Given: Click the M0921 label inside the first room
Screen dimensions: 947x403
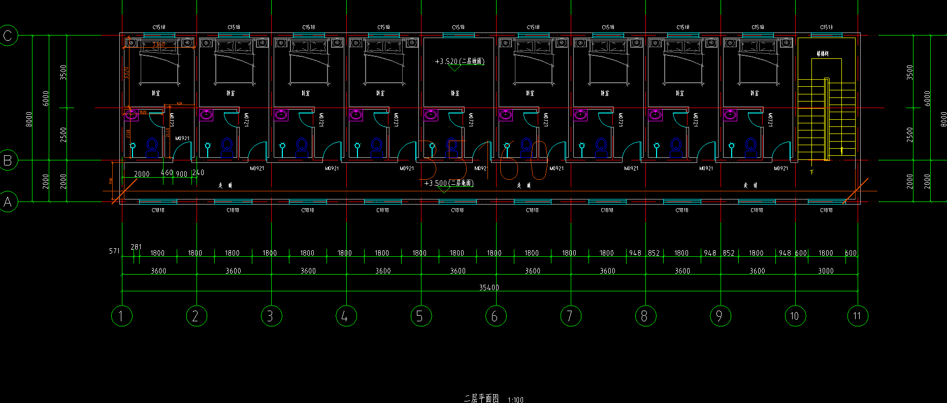Looking at the screenshot, I should tap(182, 138).
